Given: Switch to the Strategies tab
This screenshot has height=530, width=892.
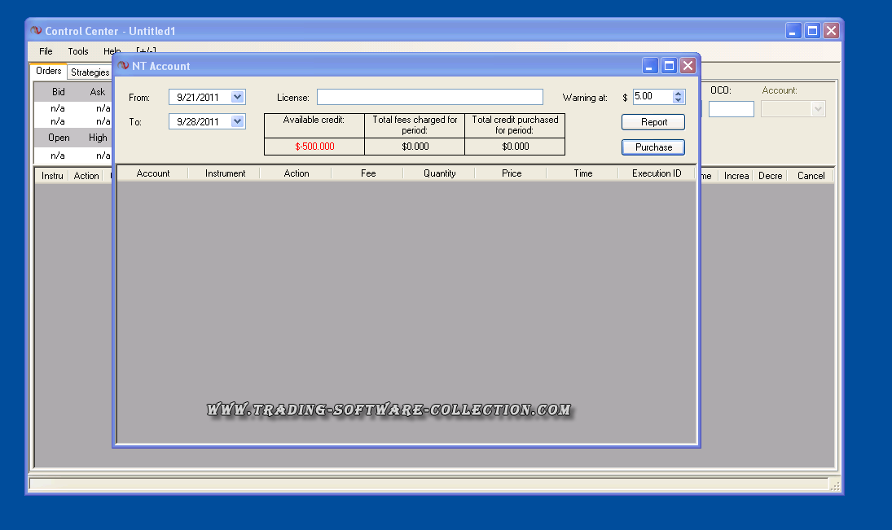Looking at the screenshot, I should click(90, 72).
